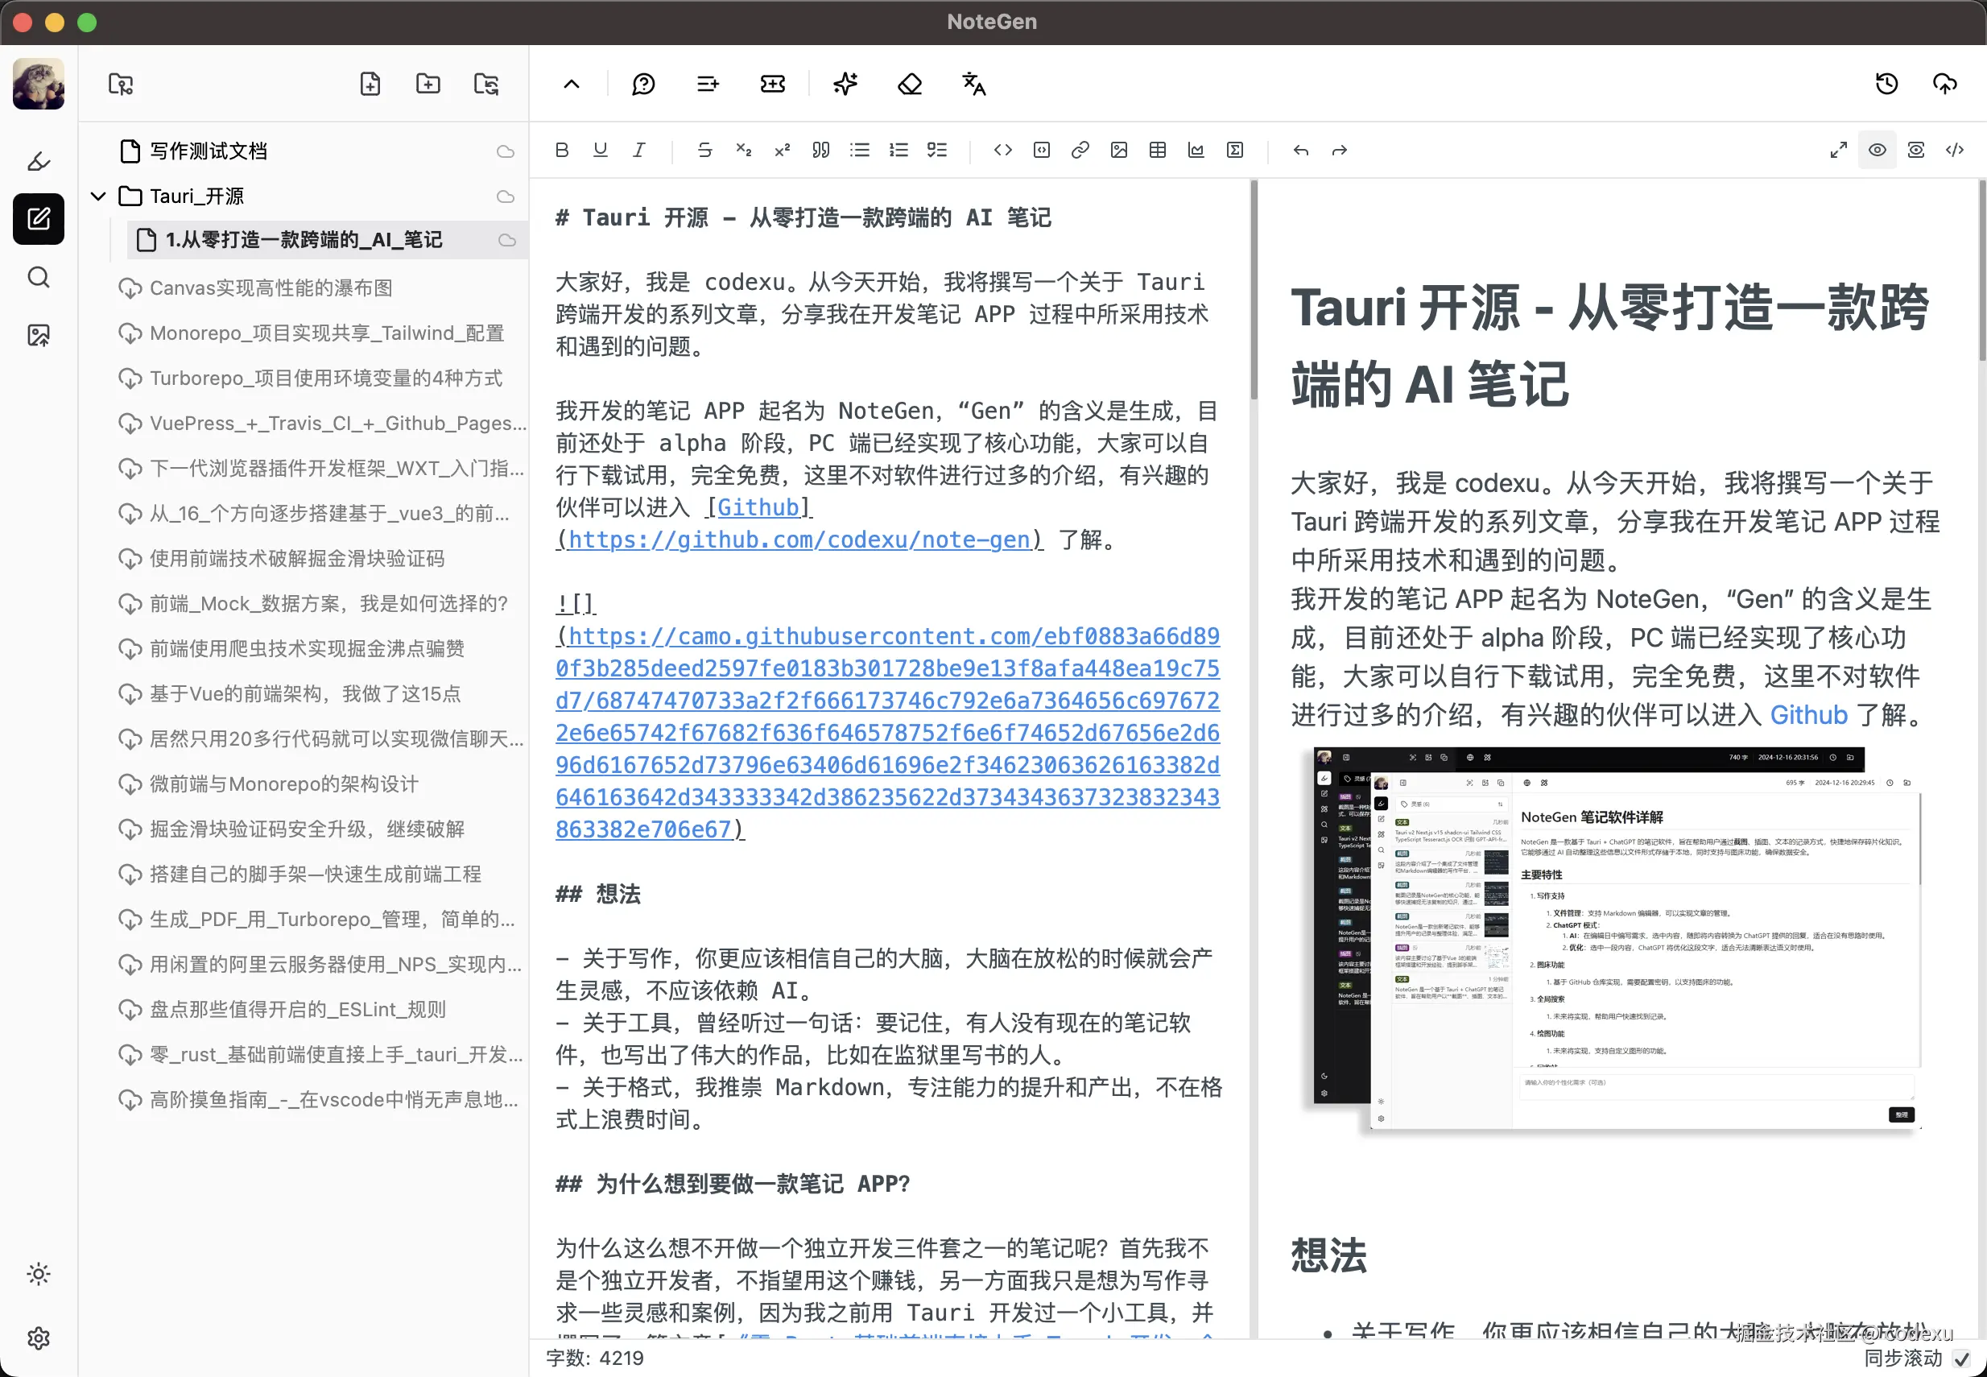Open Canvas实现高性能的瀑布图 article
Screen dimensions: 1987x1377
pyautogui.click(x=271, y=287)
